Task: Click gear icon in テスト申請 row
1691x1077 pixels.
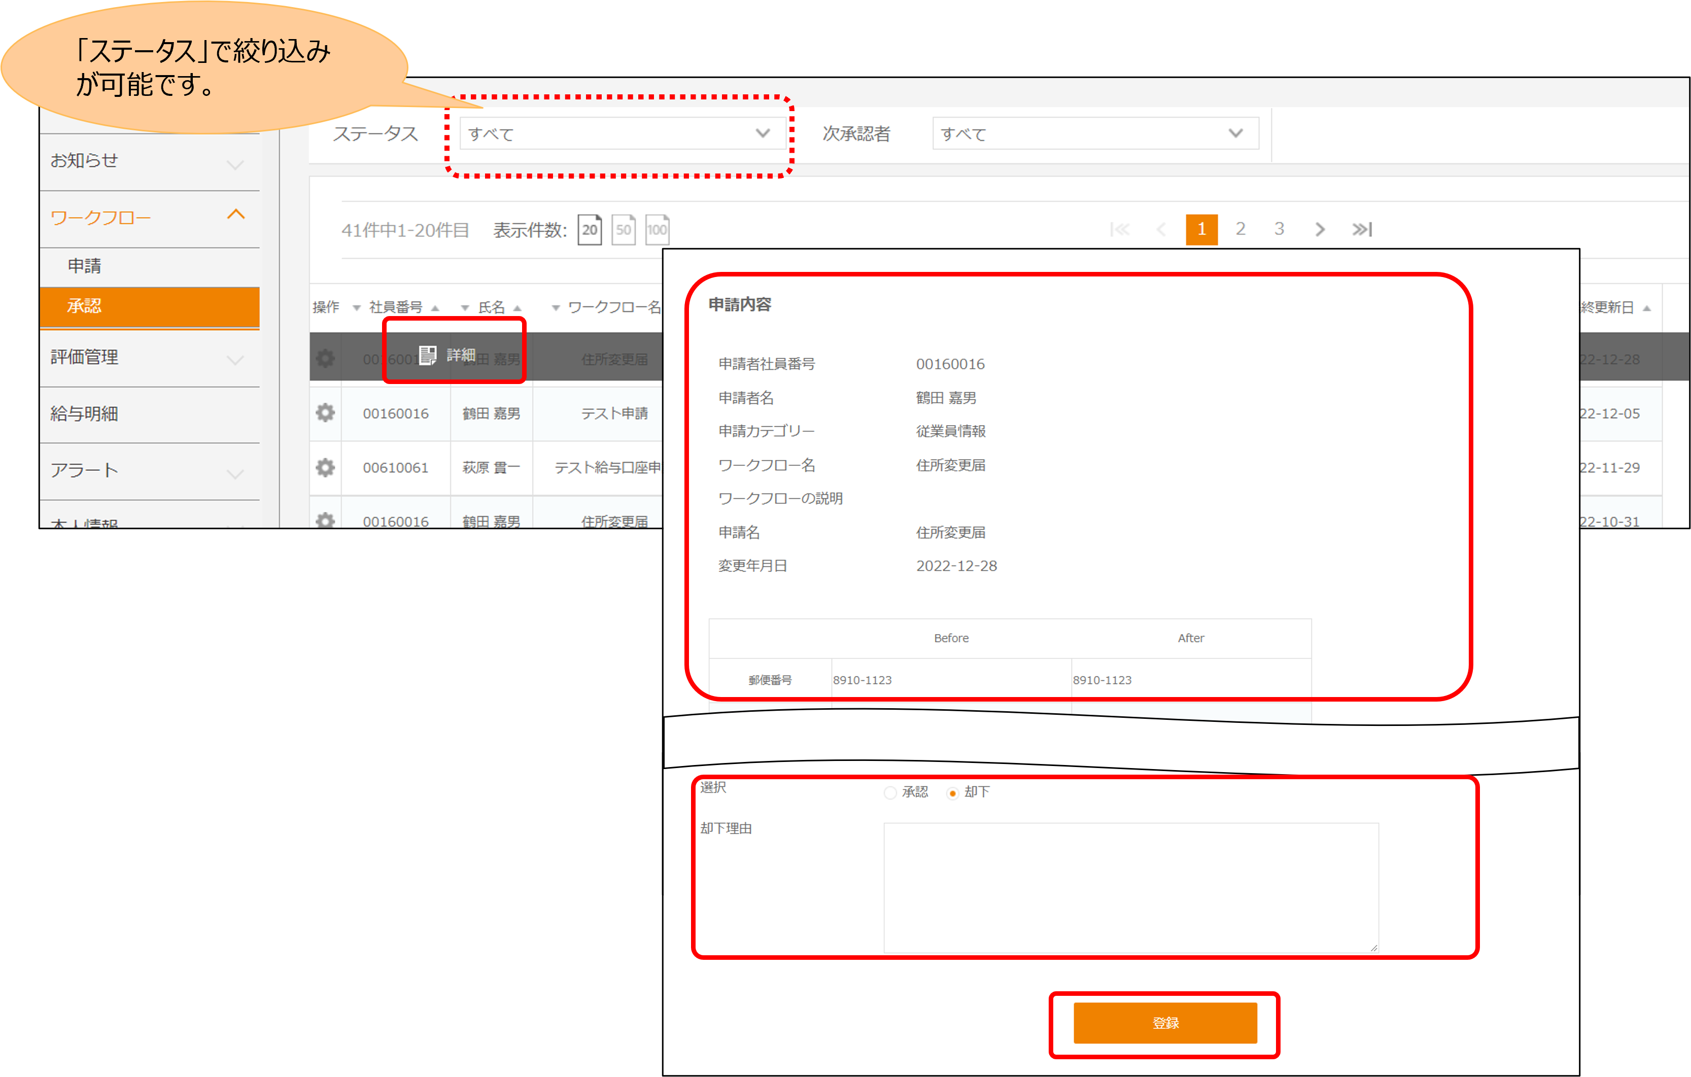Action: click(325, 413)
